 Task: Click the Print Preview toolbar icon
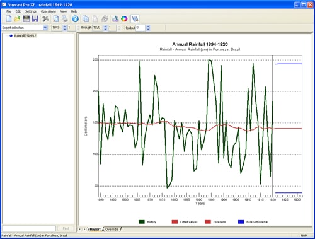(56, 19)
